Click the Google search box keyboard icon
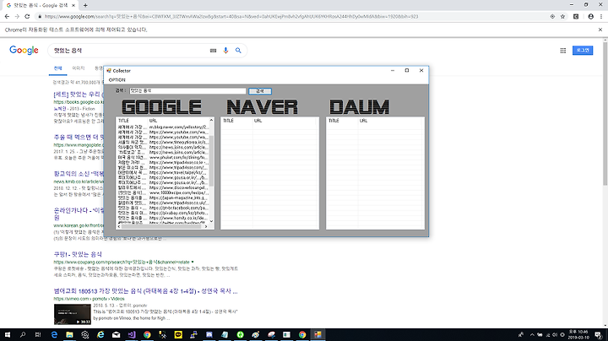Viewport: 608px width, 341px height. [213, 51]
